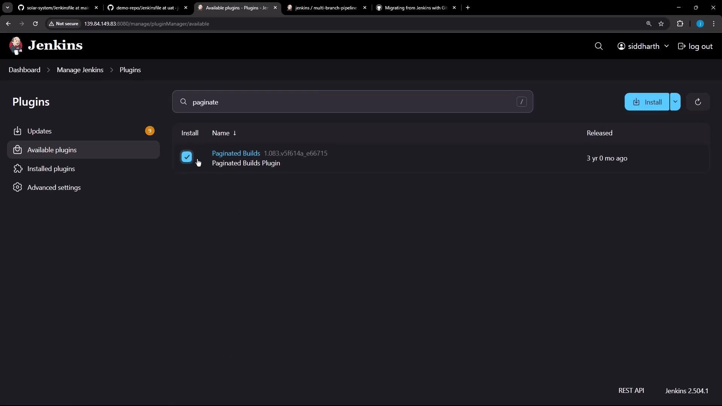
Task: Open the REST API footer link
Action: [631, 391]
